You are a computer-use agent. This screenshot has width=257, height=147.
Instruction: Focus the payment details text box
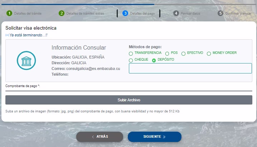190,68
